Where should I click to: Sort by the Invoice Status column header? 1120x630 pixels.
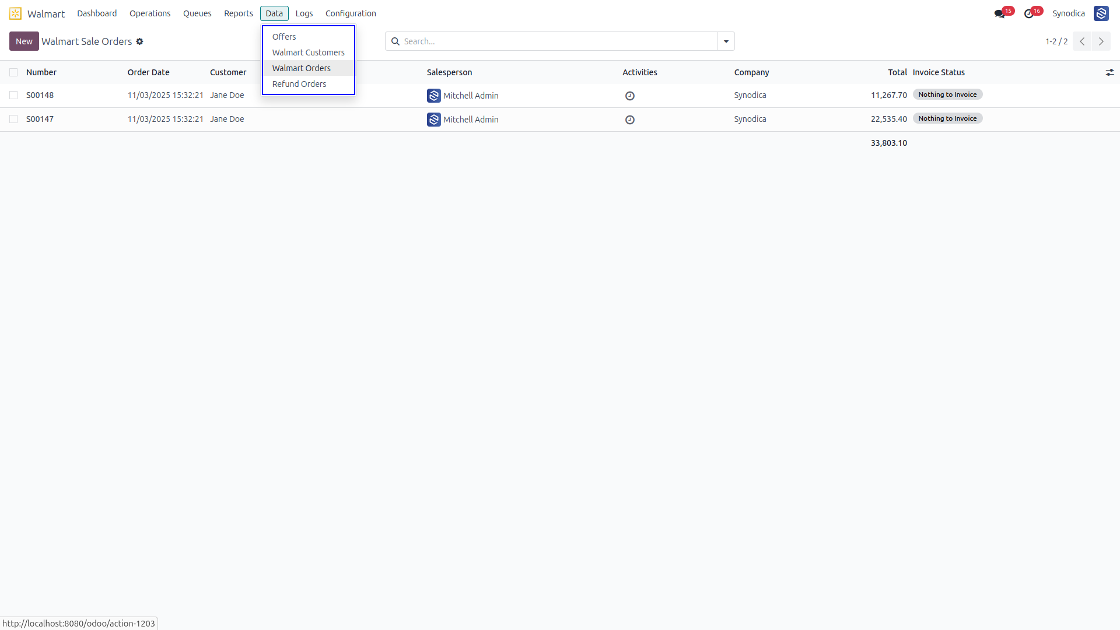click(939, 72)
